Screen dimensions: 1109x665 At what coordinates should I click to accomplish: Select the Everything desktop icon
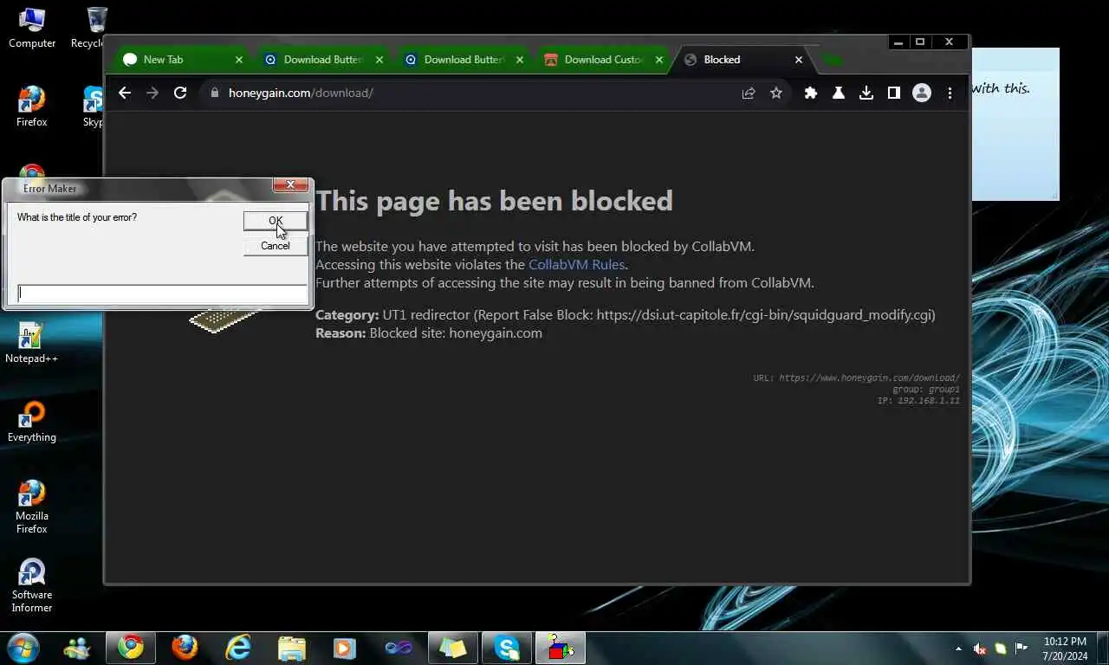click(32, 422)
